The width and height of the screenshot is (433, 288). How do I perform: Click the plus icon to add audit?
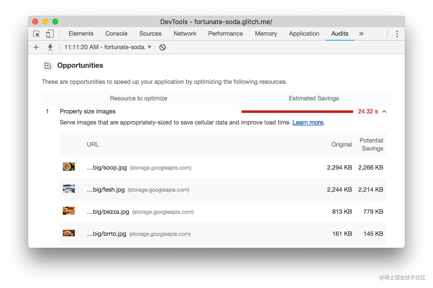[x=36, y=47]
